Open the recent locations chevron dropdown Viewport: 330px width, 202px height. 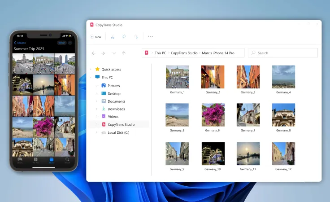coord(114,53)
